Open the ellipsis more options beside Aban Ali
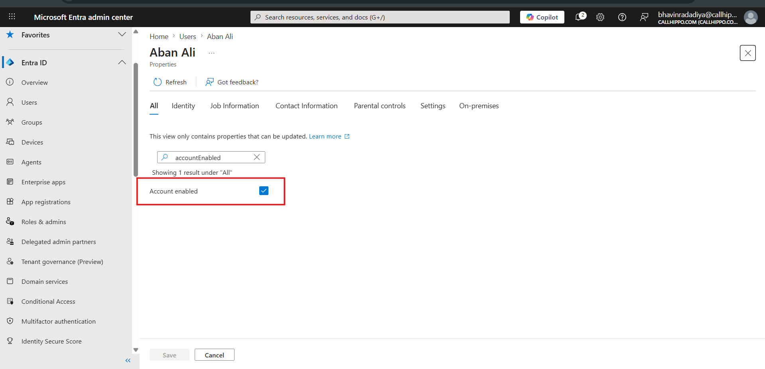 211,53
